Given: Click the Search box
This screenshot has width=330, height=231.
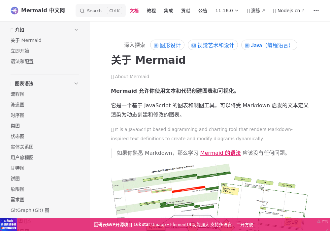Looking at the screenshot, I should [x=101, y=11].
